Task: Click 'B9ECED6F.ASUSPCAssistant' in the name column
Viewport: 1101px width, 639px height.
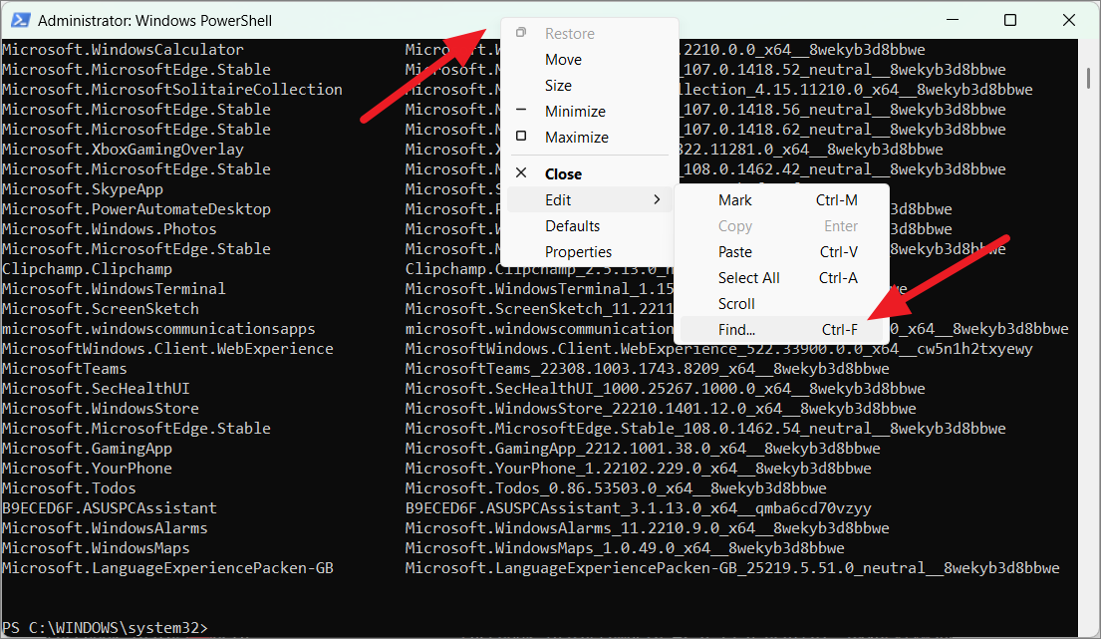Action: point(110,508)
